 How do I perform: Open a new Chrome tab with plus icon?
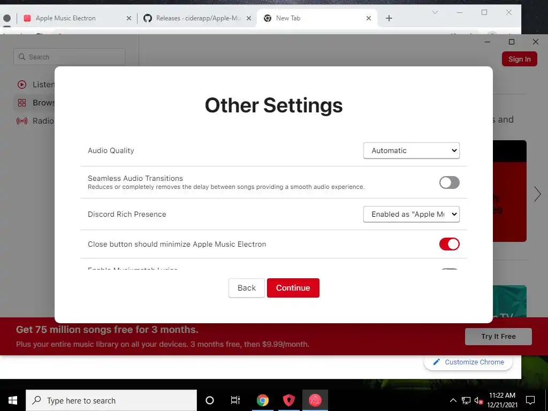[x=389, y=18]
